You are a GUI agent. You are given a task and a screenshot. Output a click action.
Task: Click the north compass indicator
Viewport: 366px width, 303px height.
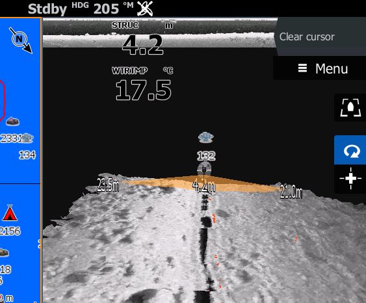tap(21, 40)
